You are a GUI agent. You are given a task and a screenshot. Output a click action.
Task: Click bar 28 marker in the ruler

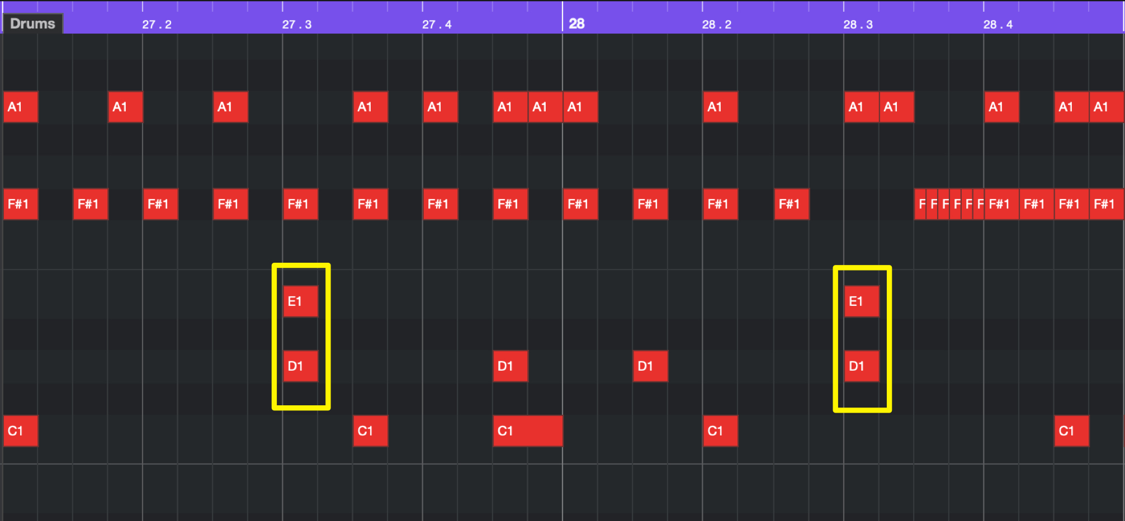coord(576,24)
